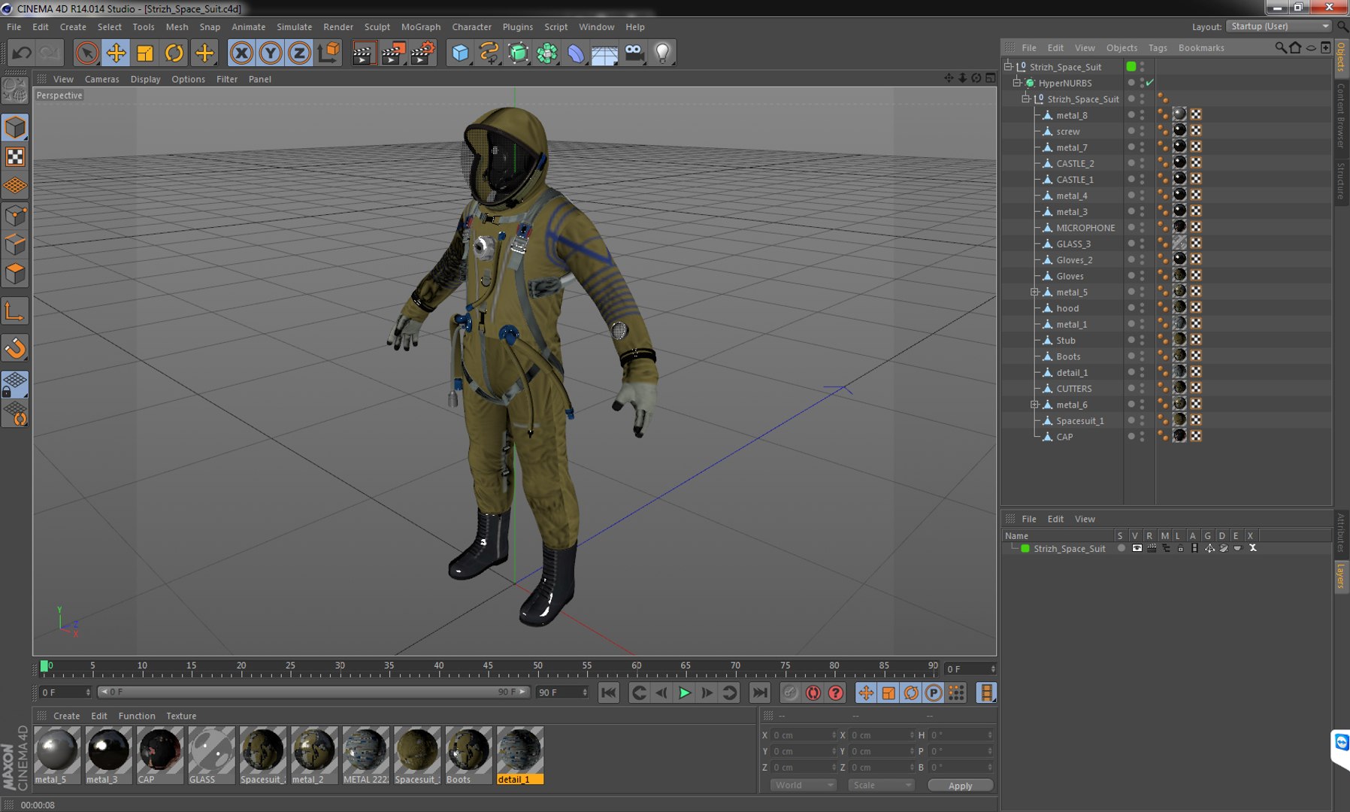Add a light object via bulb icon
The height and width of the screenshot is (812, 1350).
662,53
